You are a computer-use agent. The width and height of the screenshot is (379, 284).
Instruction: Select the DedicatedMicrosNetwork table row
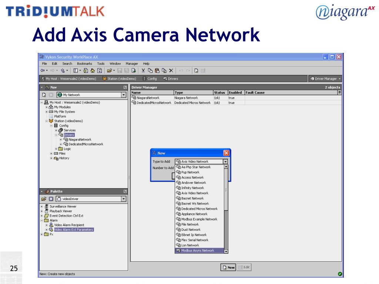coord(236,103)
